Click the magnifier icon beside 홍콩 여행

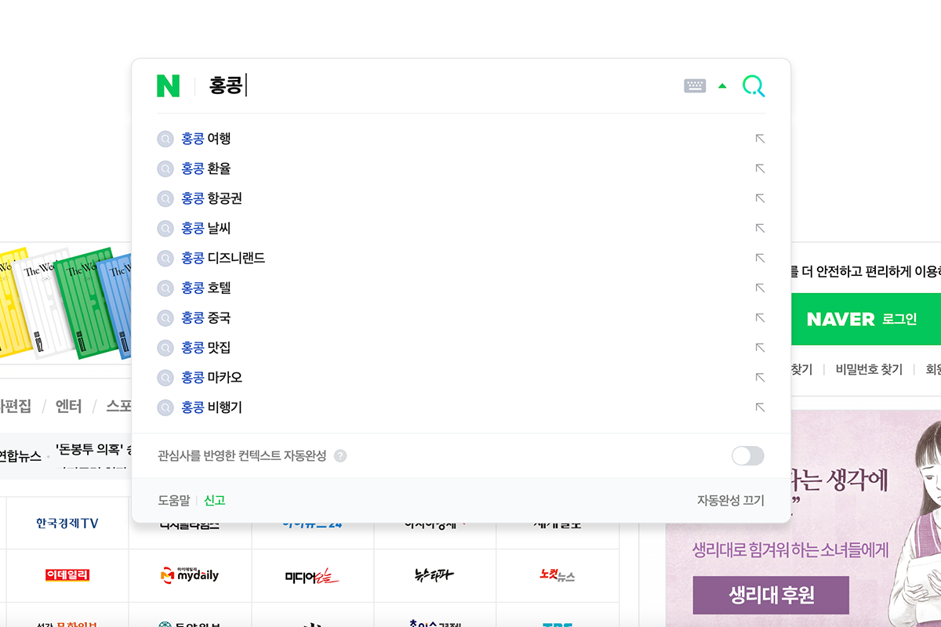pyautogui.click(x=165, y=138)
